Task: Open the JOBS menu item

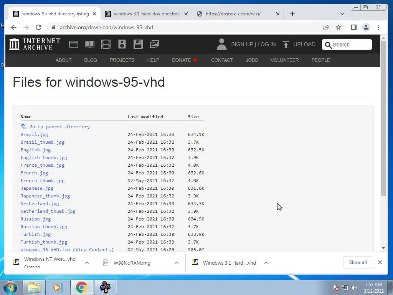Action: pyautogui.click(x=252, y=60)
